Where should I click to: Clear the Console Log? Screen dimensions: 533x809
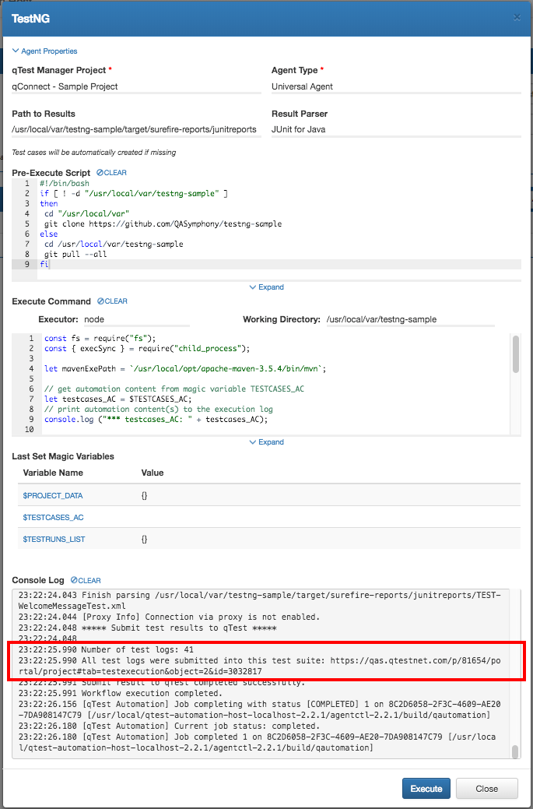pyautogui.click(x=86, y=580)
